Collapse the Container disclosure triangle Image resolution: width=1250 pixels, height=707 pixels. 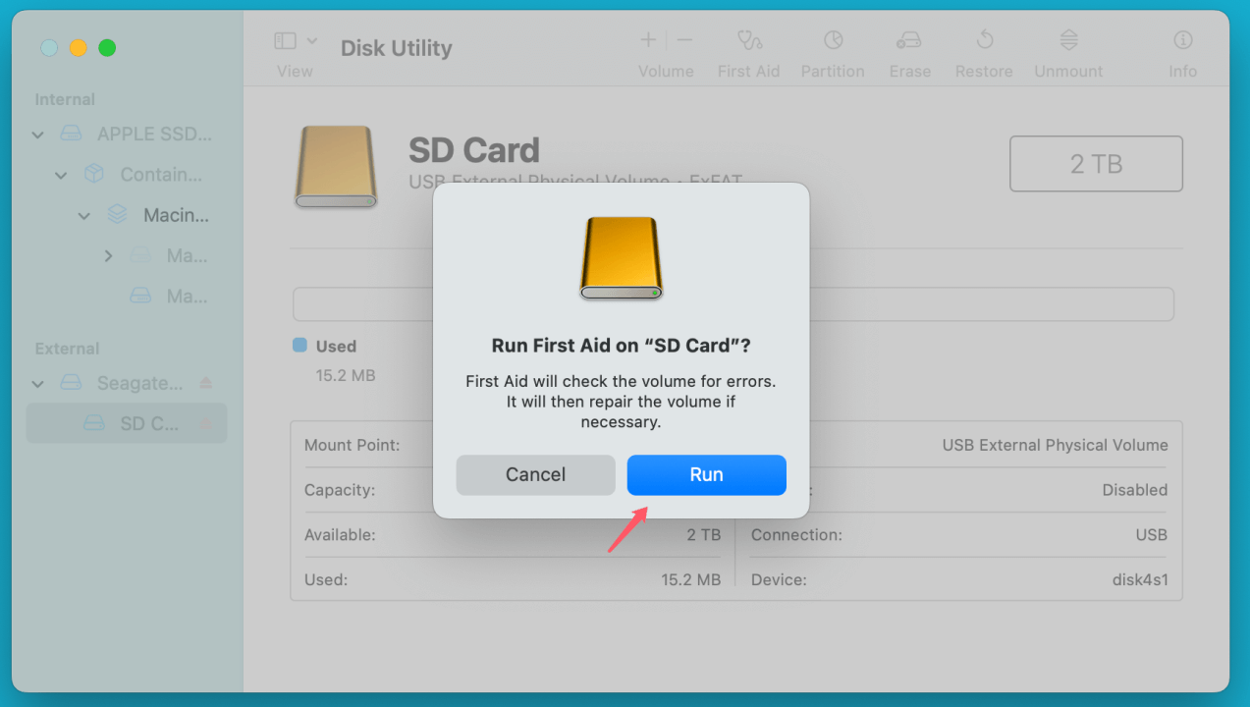click(x=61, y=175)
